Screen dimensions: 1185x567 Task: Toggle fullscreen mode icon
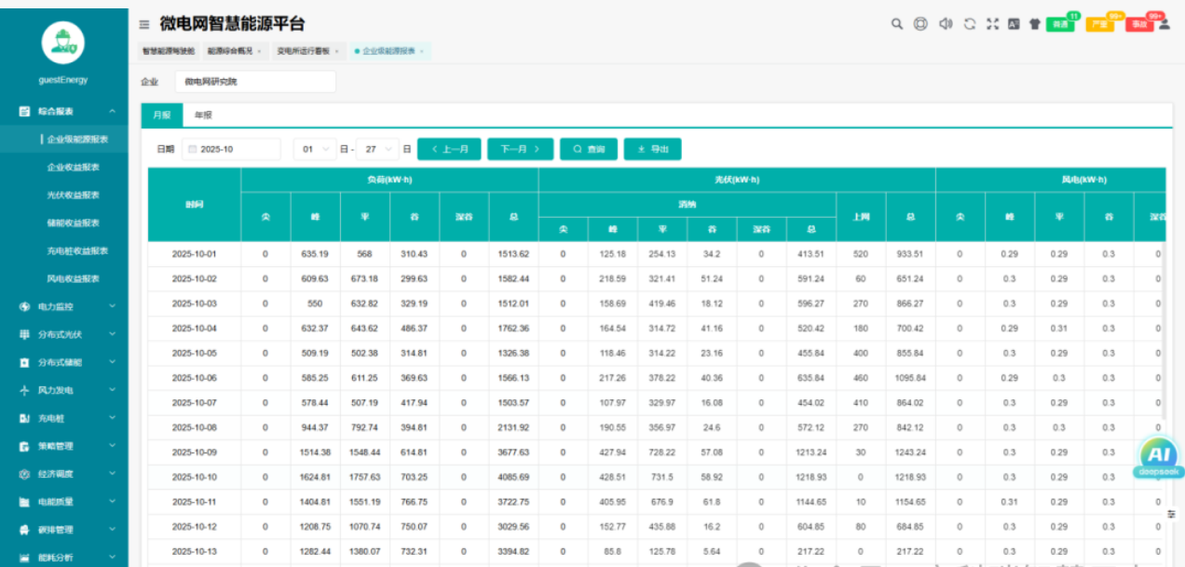992,24
